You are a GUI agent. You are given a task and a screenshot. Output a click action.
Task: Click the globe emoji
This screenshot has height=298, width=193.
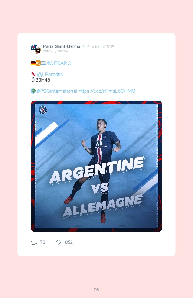click(33, 91)
